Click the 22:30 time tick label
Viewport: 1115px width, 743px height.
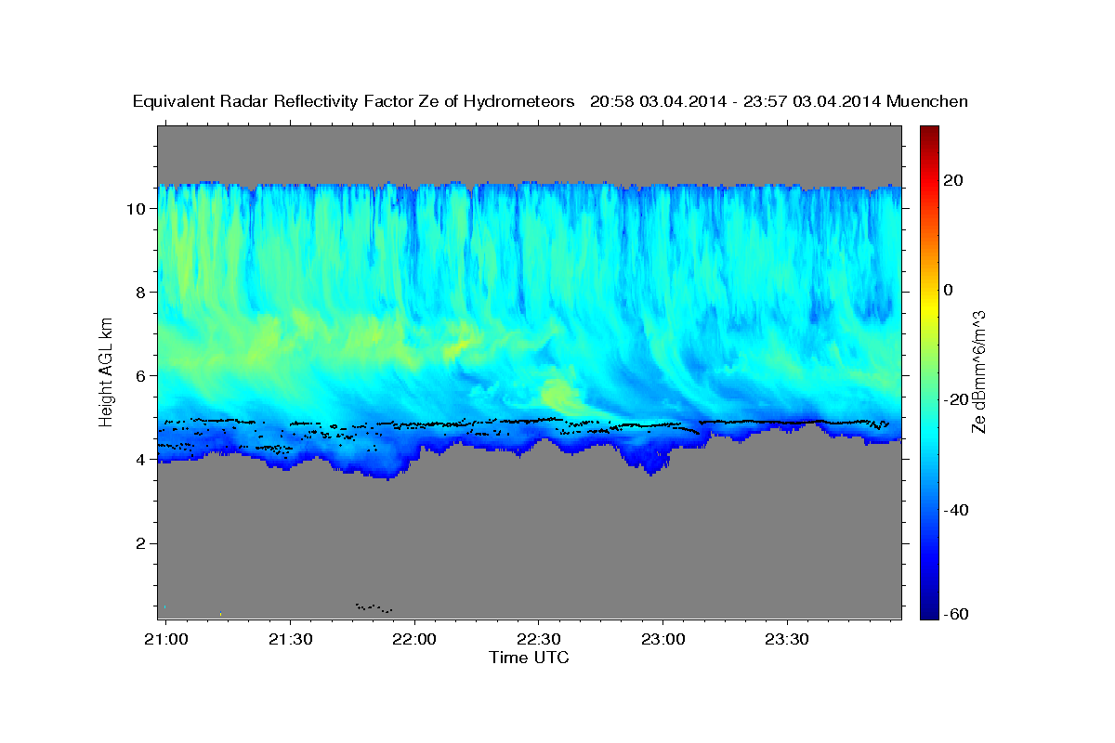pyautogui.click(x=537, y=639)
